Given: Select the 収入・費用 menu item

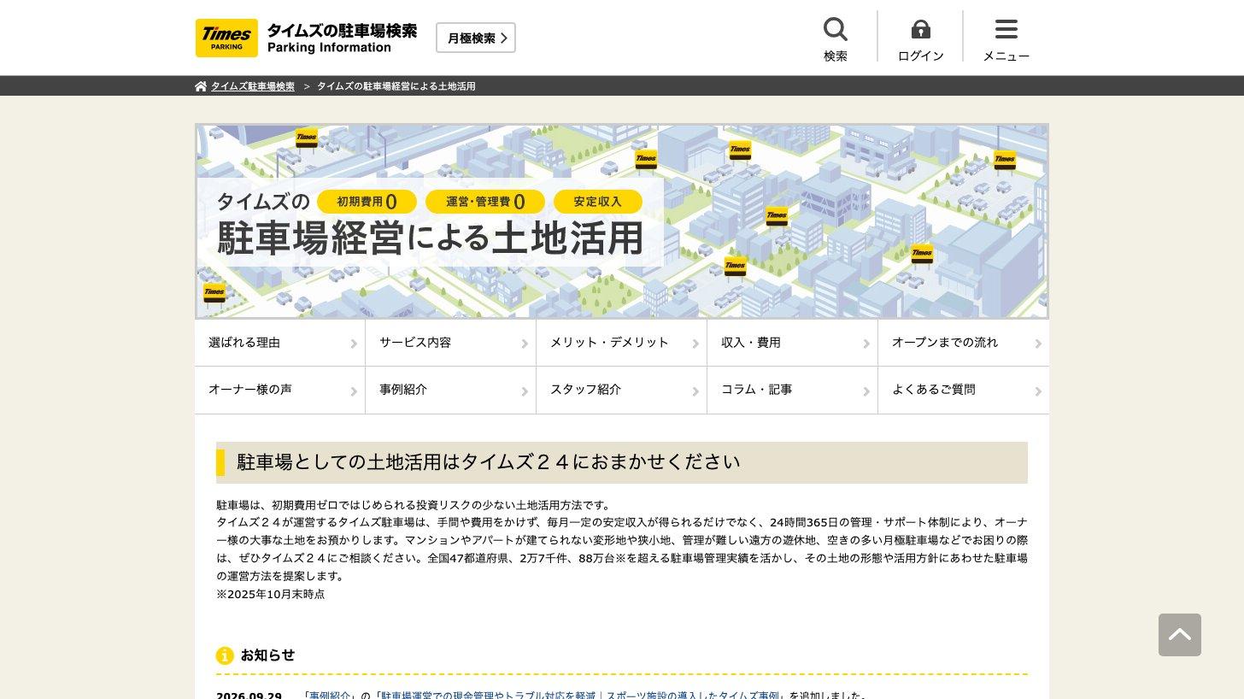Looking at the screenshot, I should coord(792,343).
